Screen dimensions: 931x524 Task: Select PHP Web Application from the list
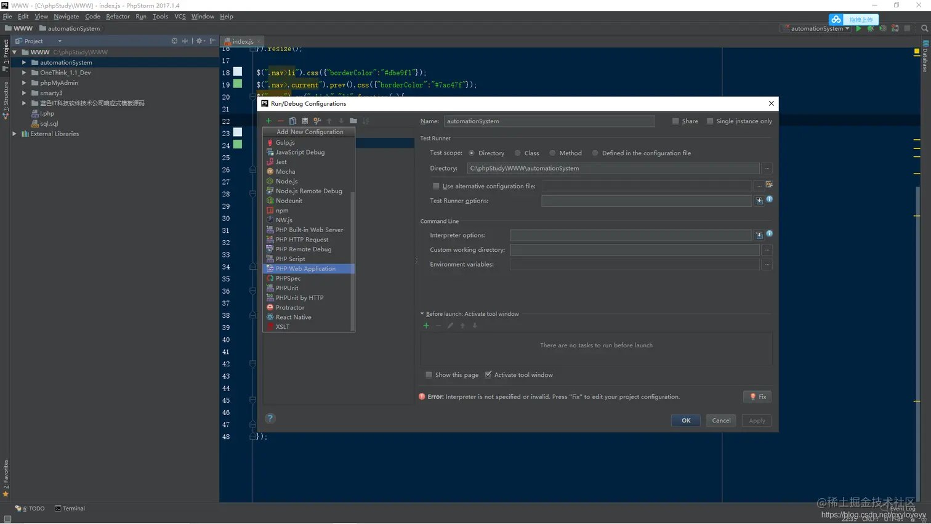pyautogui.click(x=308, y=268)
